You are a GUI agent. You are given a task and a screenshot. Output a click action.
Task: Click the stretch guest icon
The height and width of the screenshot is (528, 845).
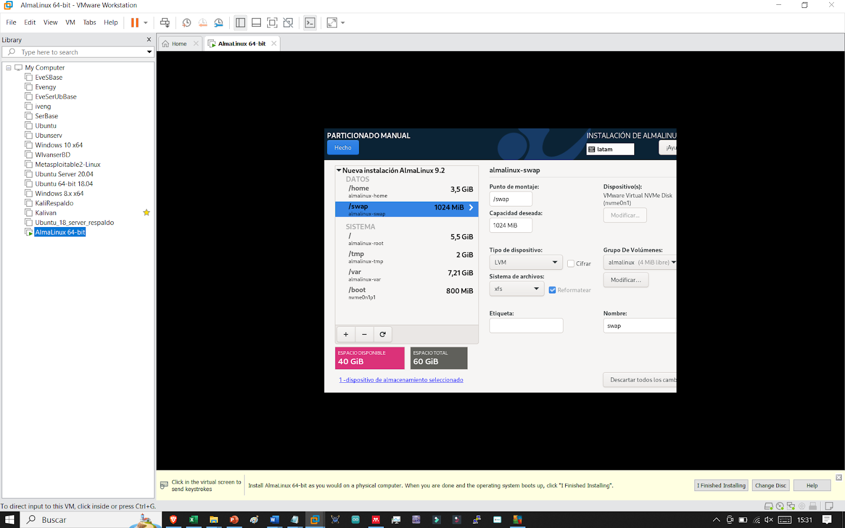click(x=332, y=23)
